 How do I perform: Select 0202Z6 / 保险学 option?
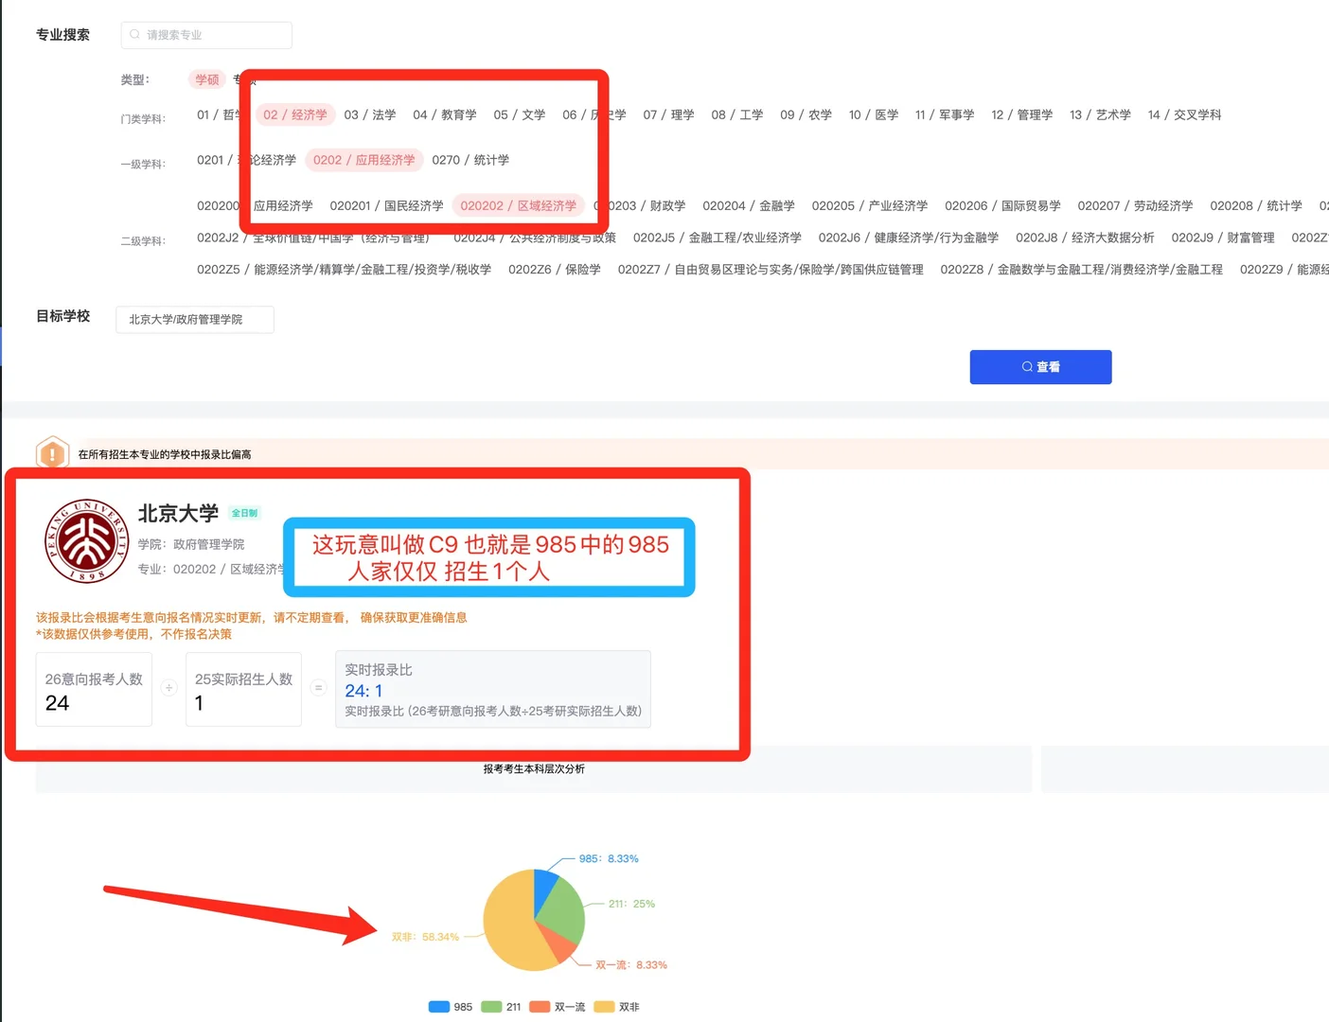tap(555, 270)
